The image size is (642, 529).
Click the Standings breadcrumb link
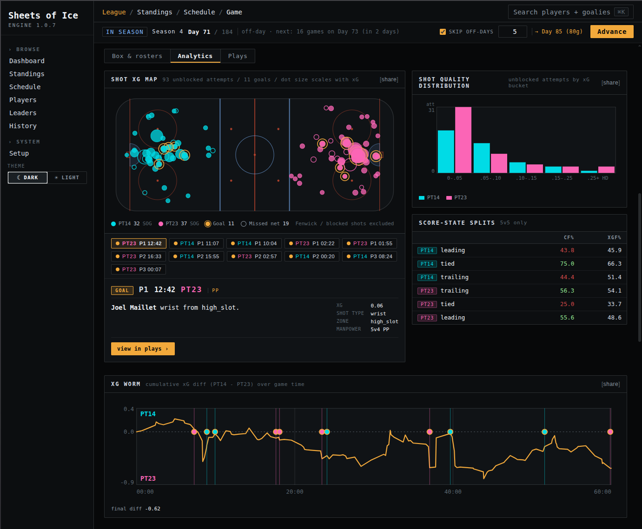(x=154, y=12)
